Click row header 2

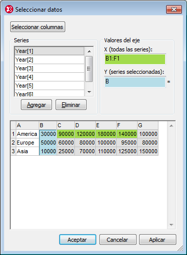pyautogui.click(x=13, y=143)
